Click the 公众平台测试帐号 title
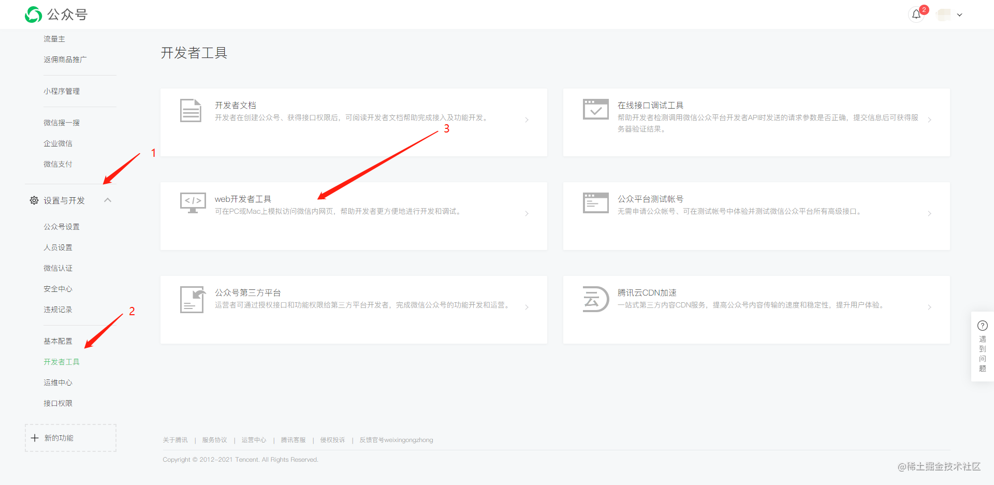The width and height of the screenshot is (994, 485). (x=650, y=199)
